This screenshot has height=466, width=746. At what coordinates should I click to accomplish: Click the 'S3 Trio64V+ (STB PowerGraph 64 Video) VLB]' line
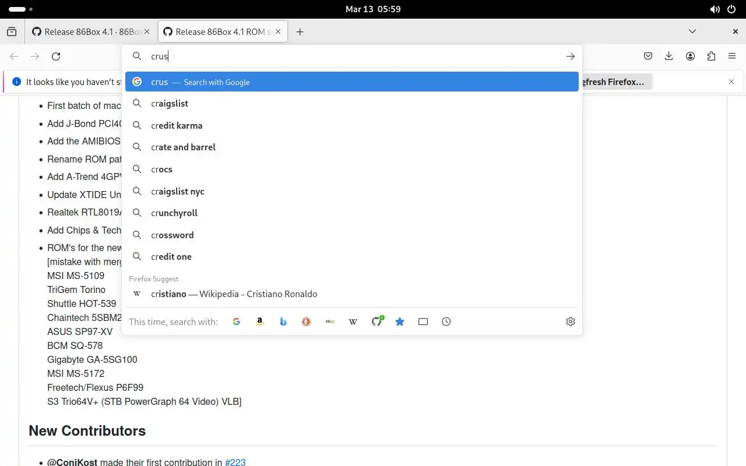point(144,401)
